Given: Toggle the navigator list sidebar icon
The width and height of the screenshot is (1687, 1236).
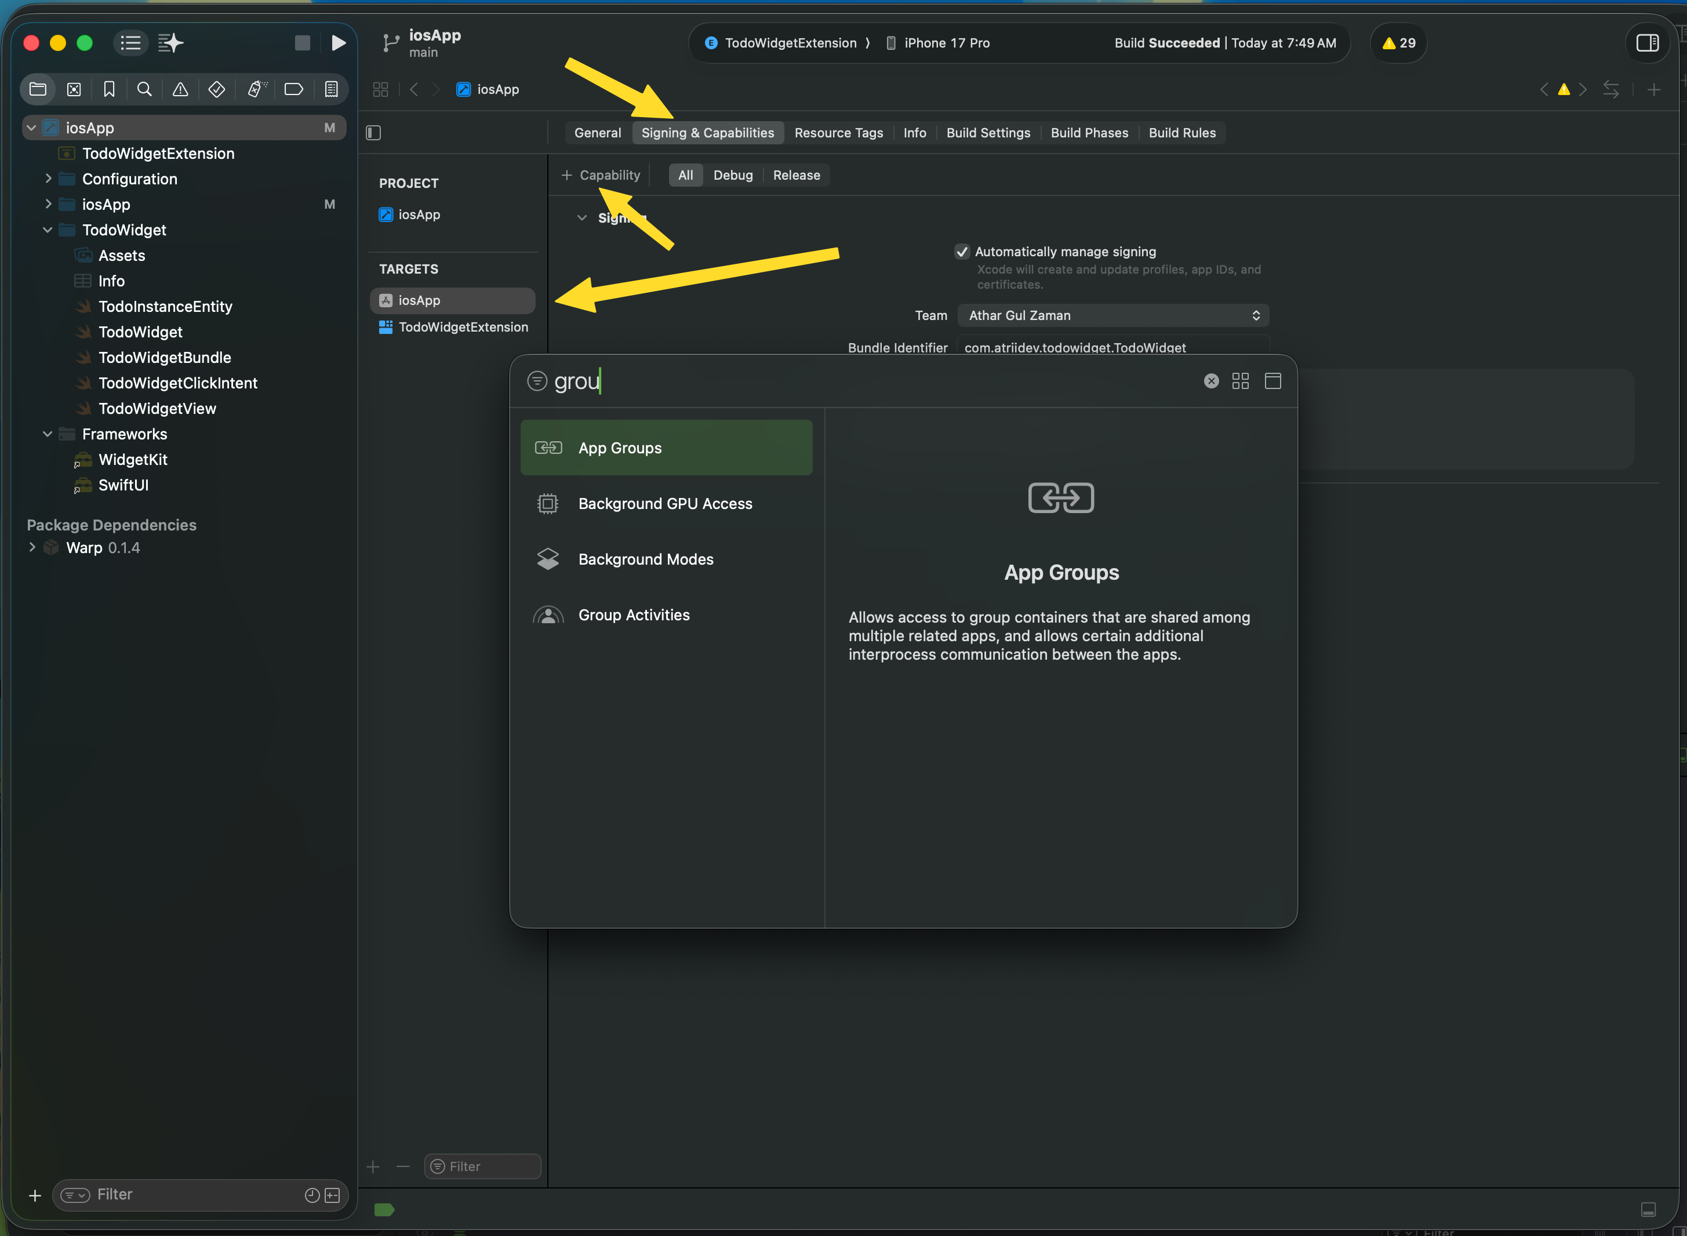Looking at the screenshot, I should coord(130,43).
